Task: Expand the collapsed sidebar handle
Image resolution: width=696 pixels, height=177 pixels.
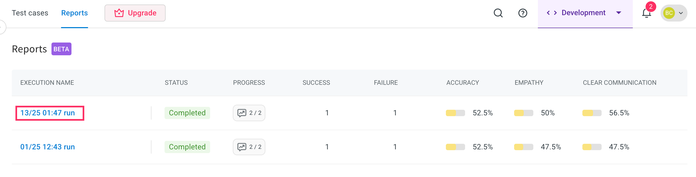Action: tap(2, 27)
